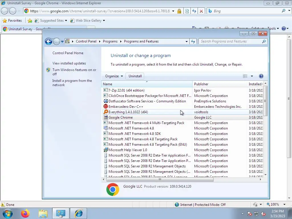Click the Windows Start orb
The width and height of the screenshot is (292, 219).
[x=8, y=213]
